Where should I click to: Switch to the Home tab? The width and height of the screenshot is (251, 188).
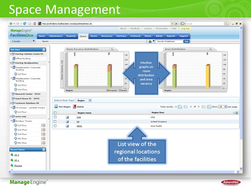click(42, 36)
